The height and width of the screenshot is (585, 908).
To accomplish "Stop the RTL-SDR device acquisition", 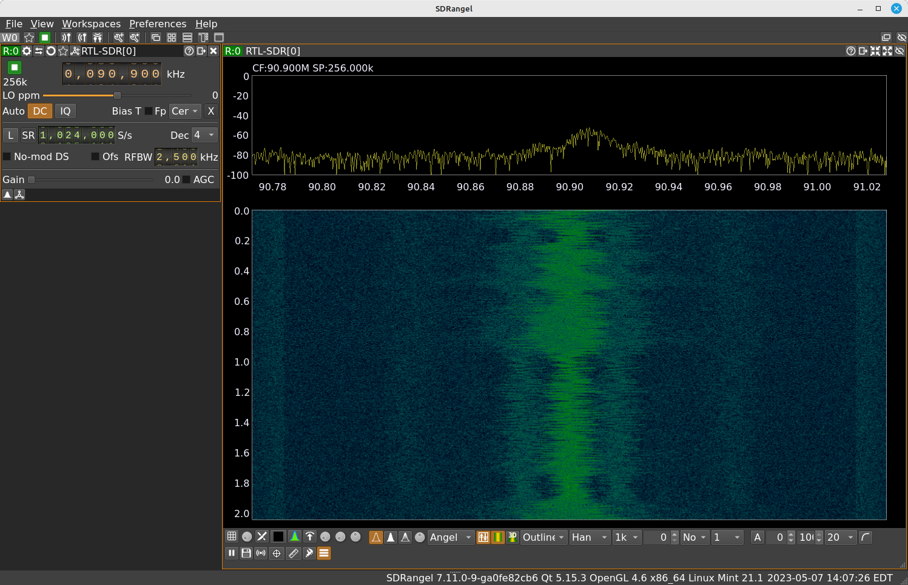I will (15, 67).
